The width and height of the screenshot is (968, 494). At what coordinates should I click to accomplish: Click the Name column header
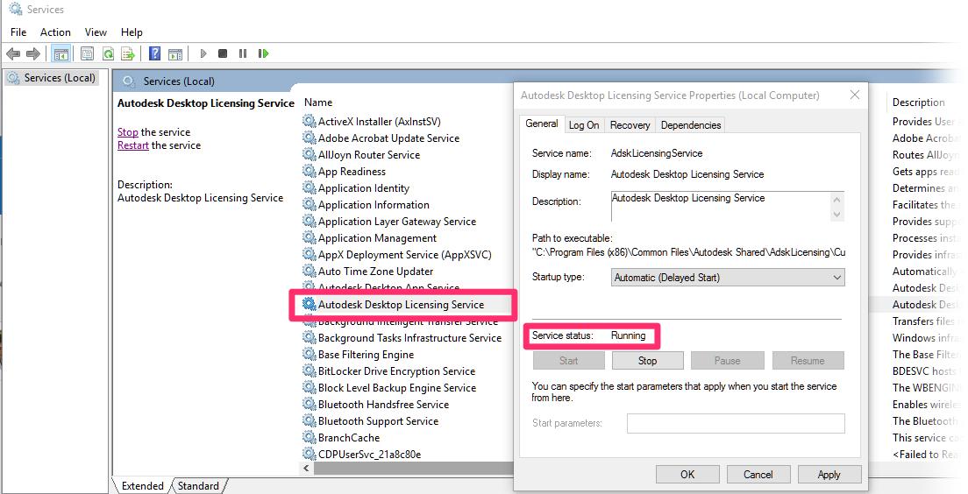pyautogui.click(x=318, y=102)
